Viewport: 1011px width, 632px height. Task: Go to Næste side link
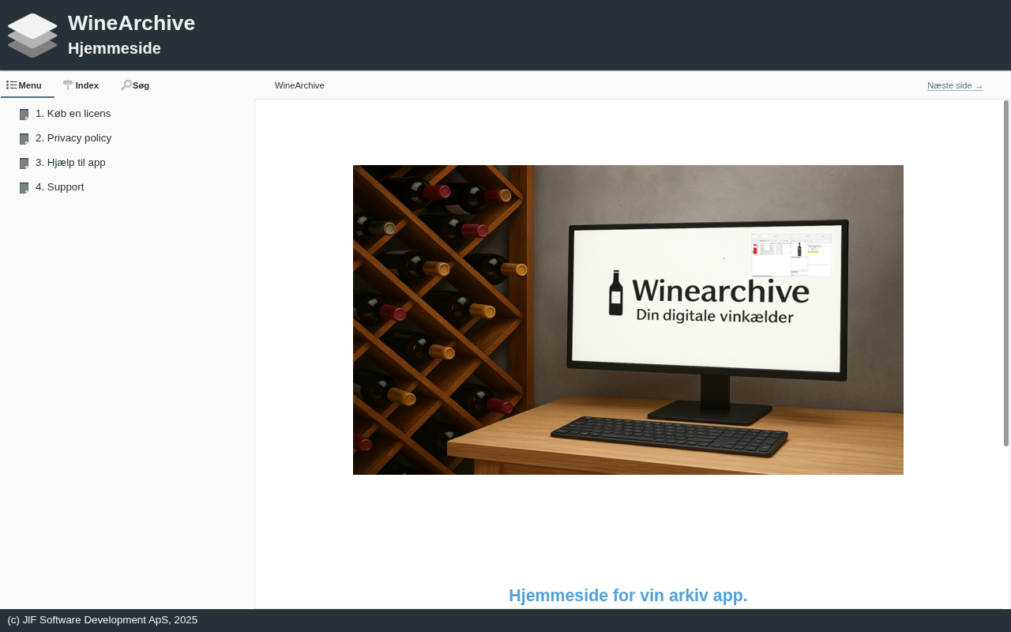click(955, 85)
